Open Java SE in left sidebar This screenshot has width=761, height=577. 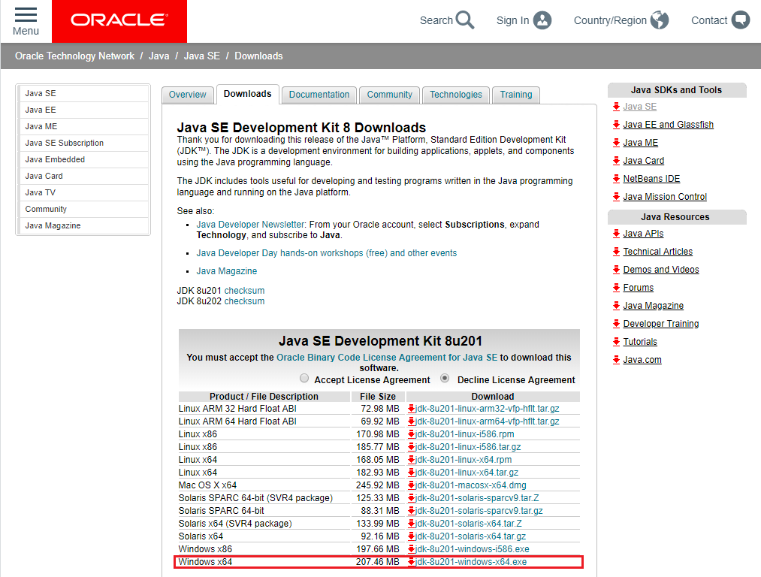coord(83,93)
